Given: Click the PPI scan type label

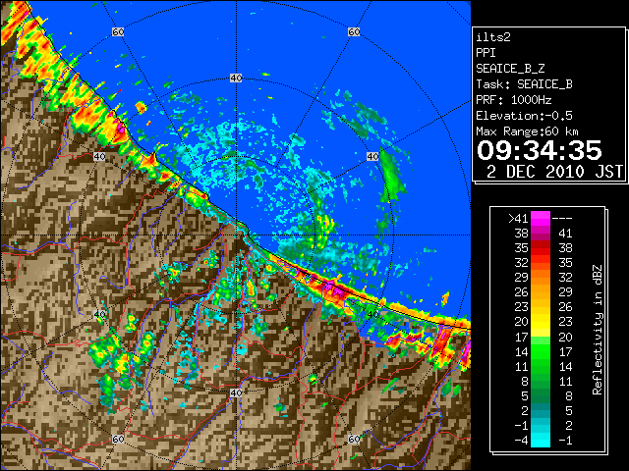Looking at the screenshot, I should [486, 53].
